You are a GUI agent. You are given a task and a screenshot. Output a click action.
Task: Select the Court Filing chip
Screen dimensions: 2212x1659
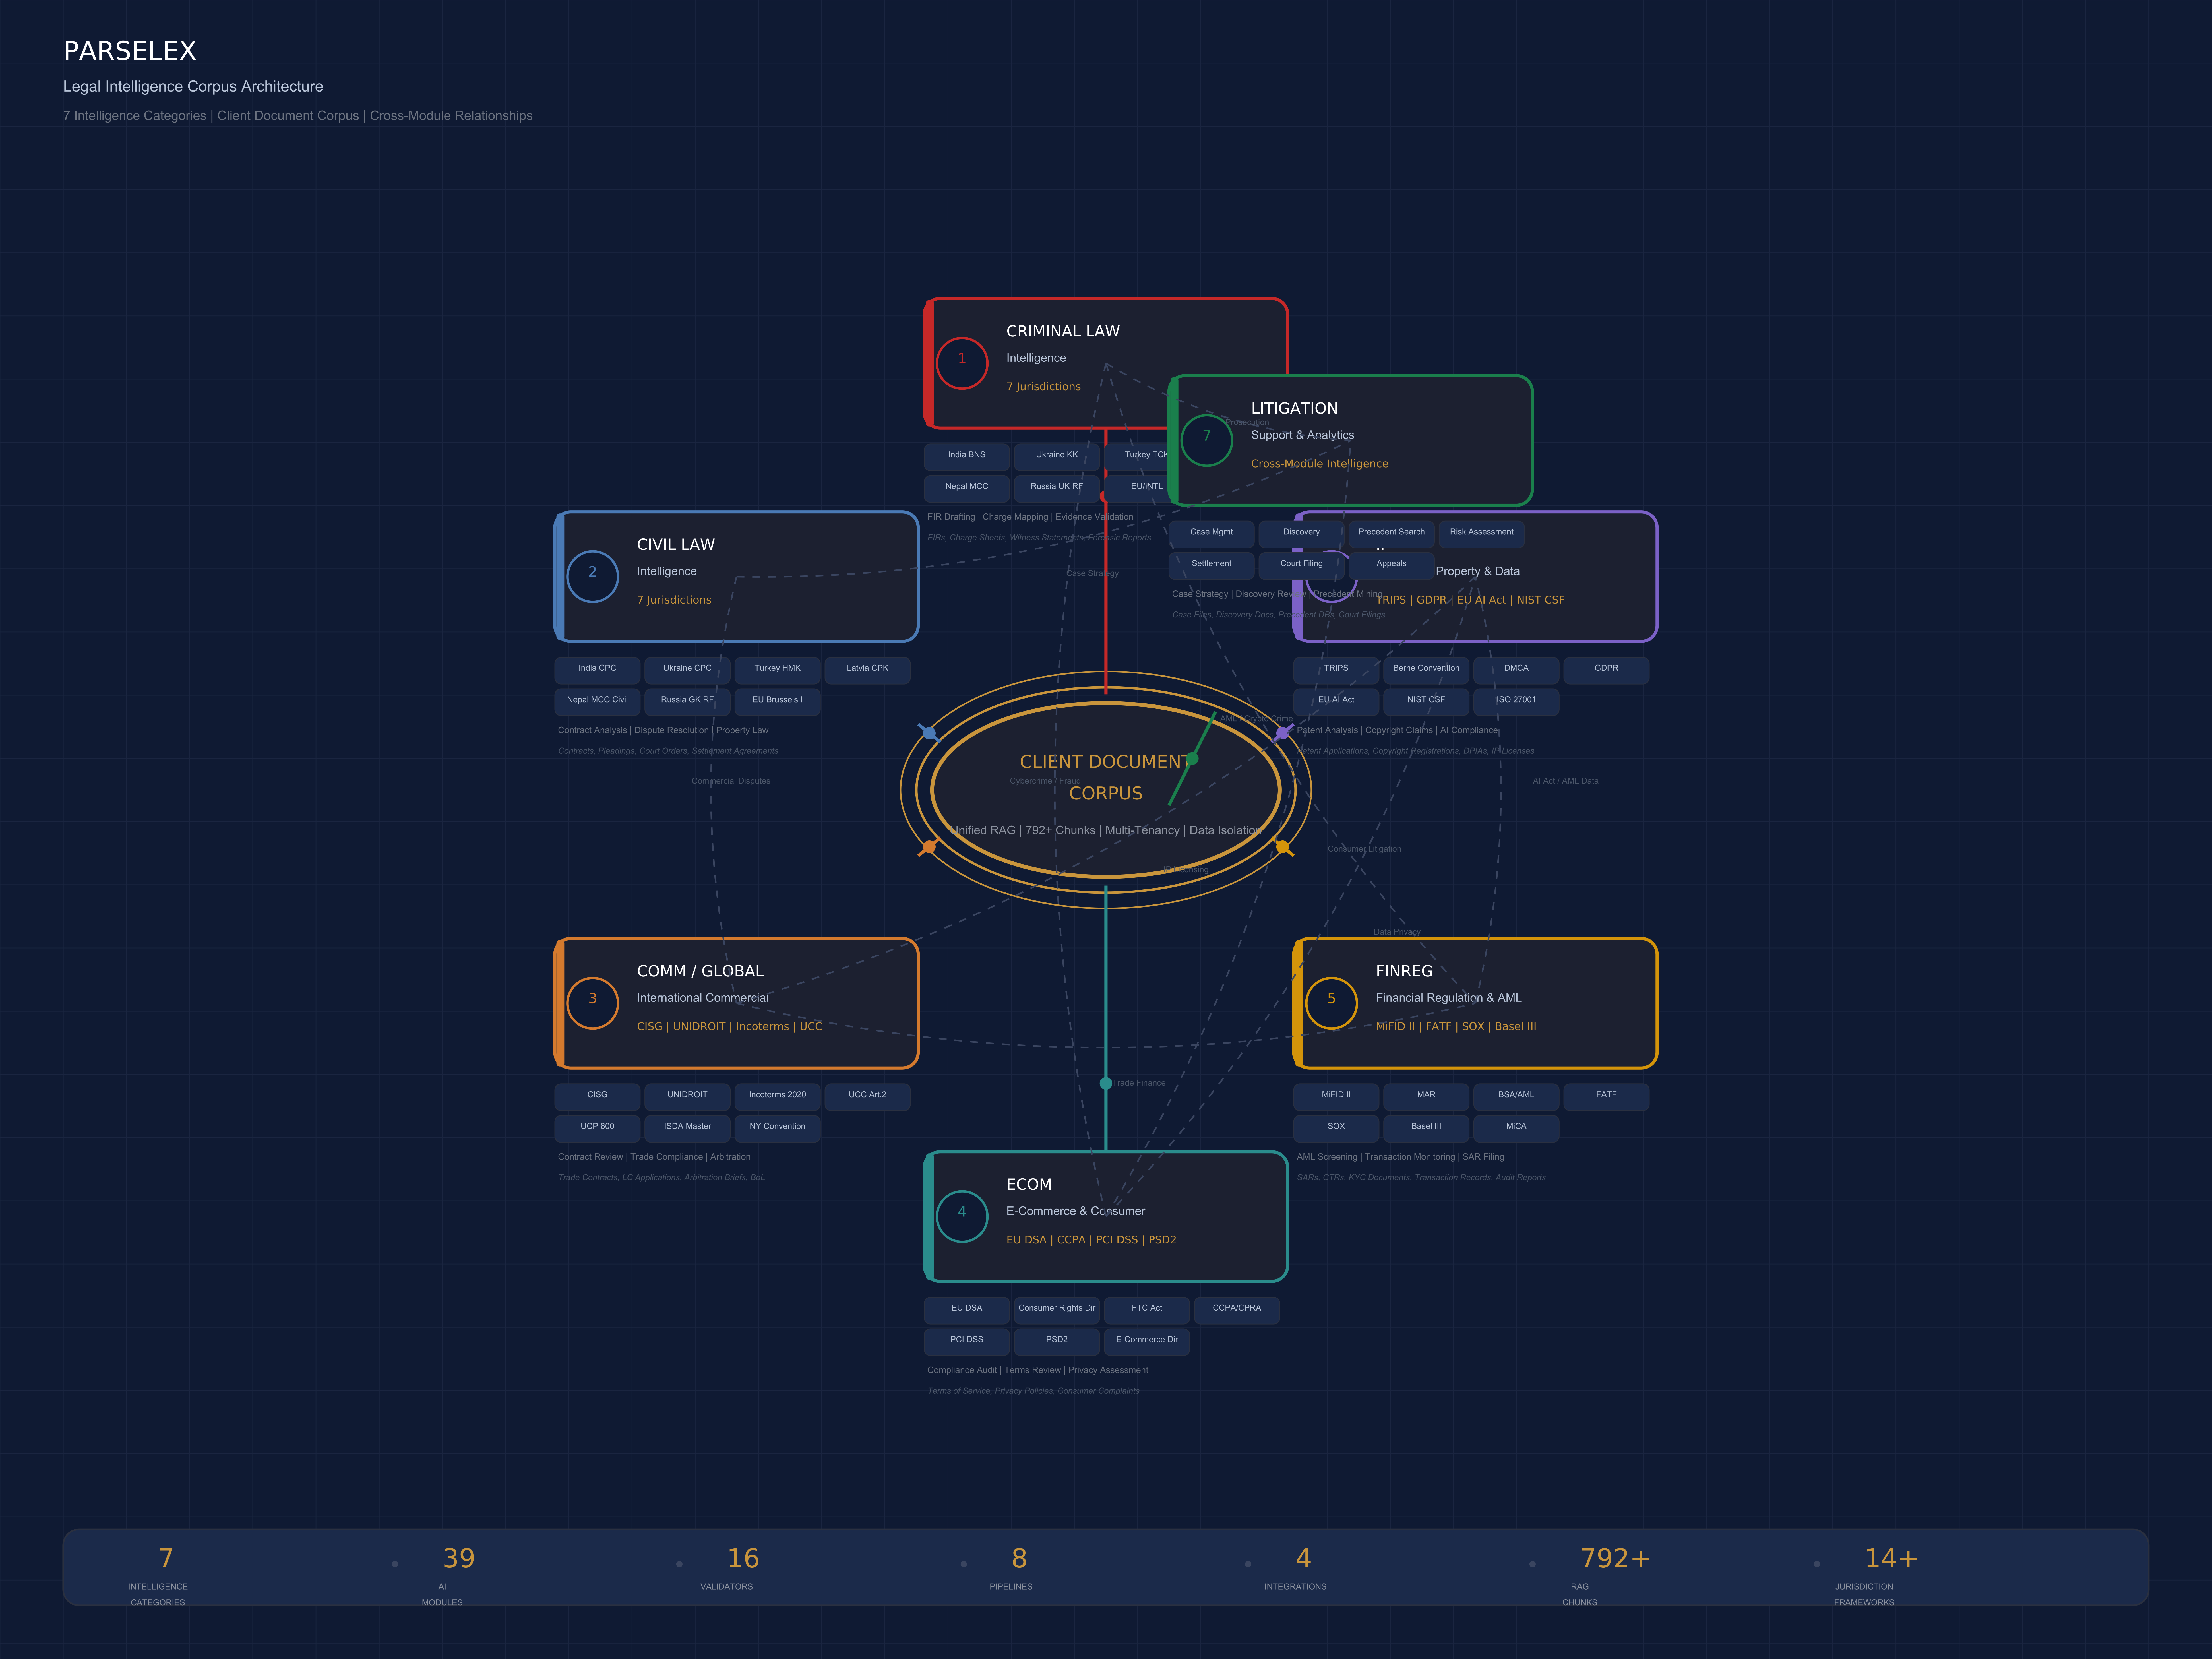coord(1302,566)
